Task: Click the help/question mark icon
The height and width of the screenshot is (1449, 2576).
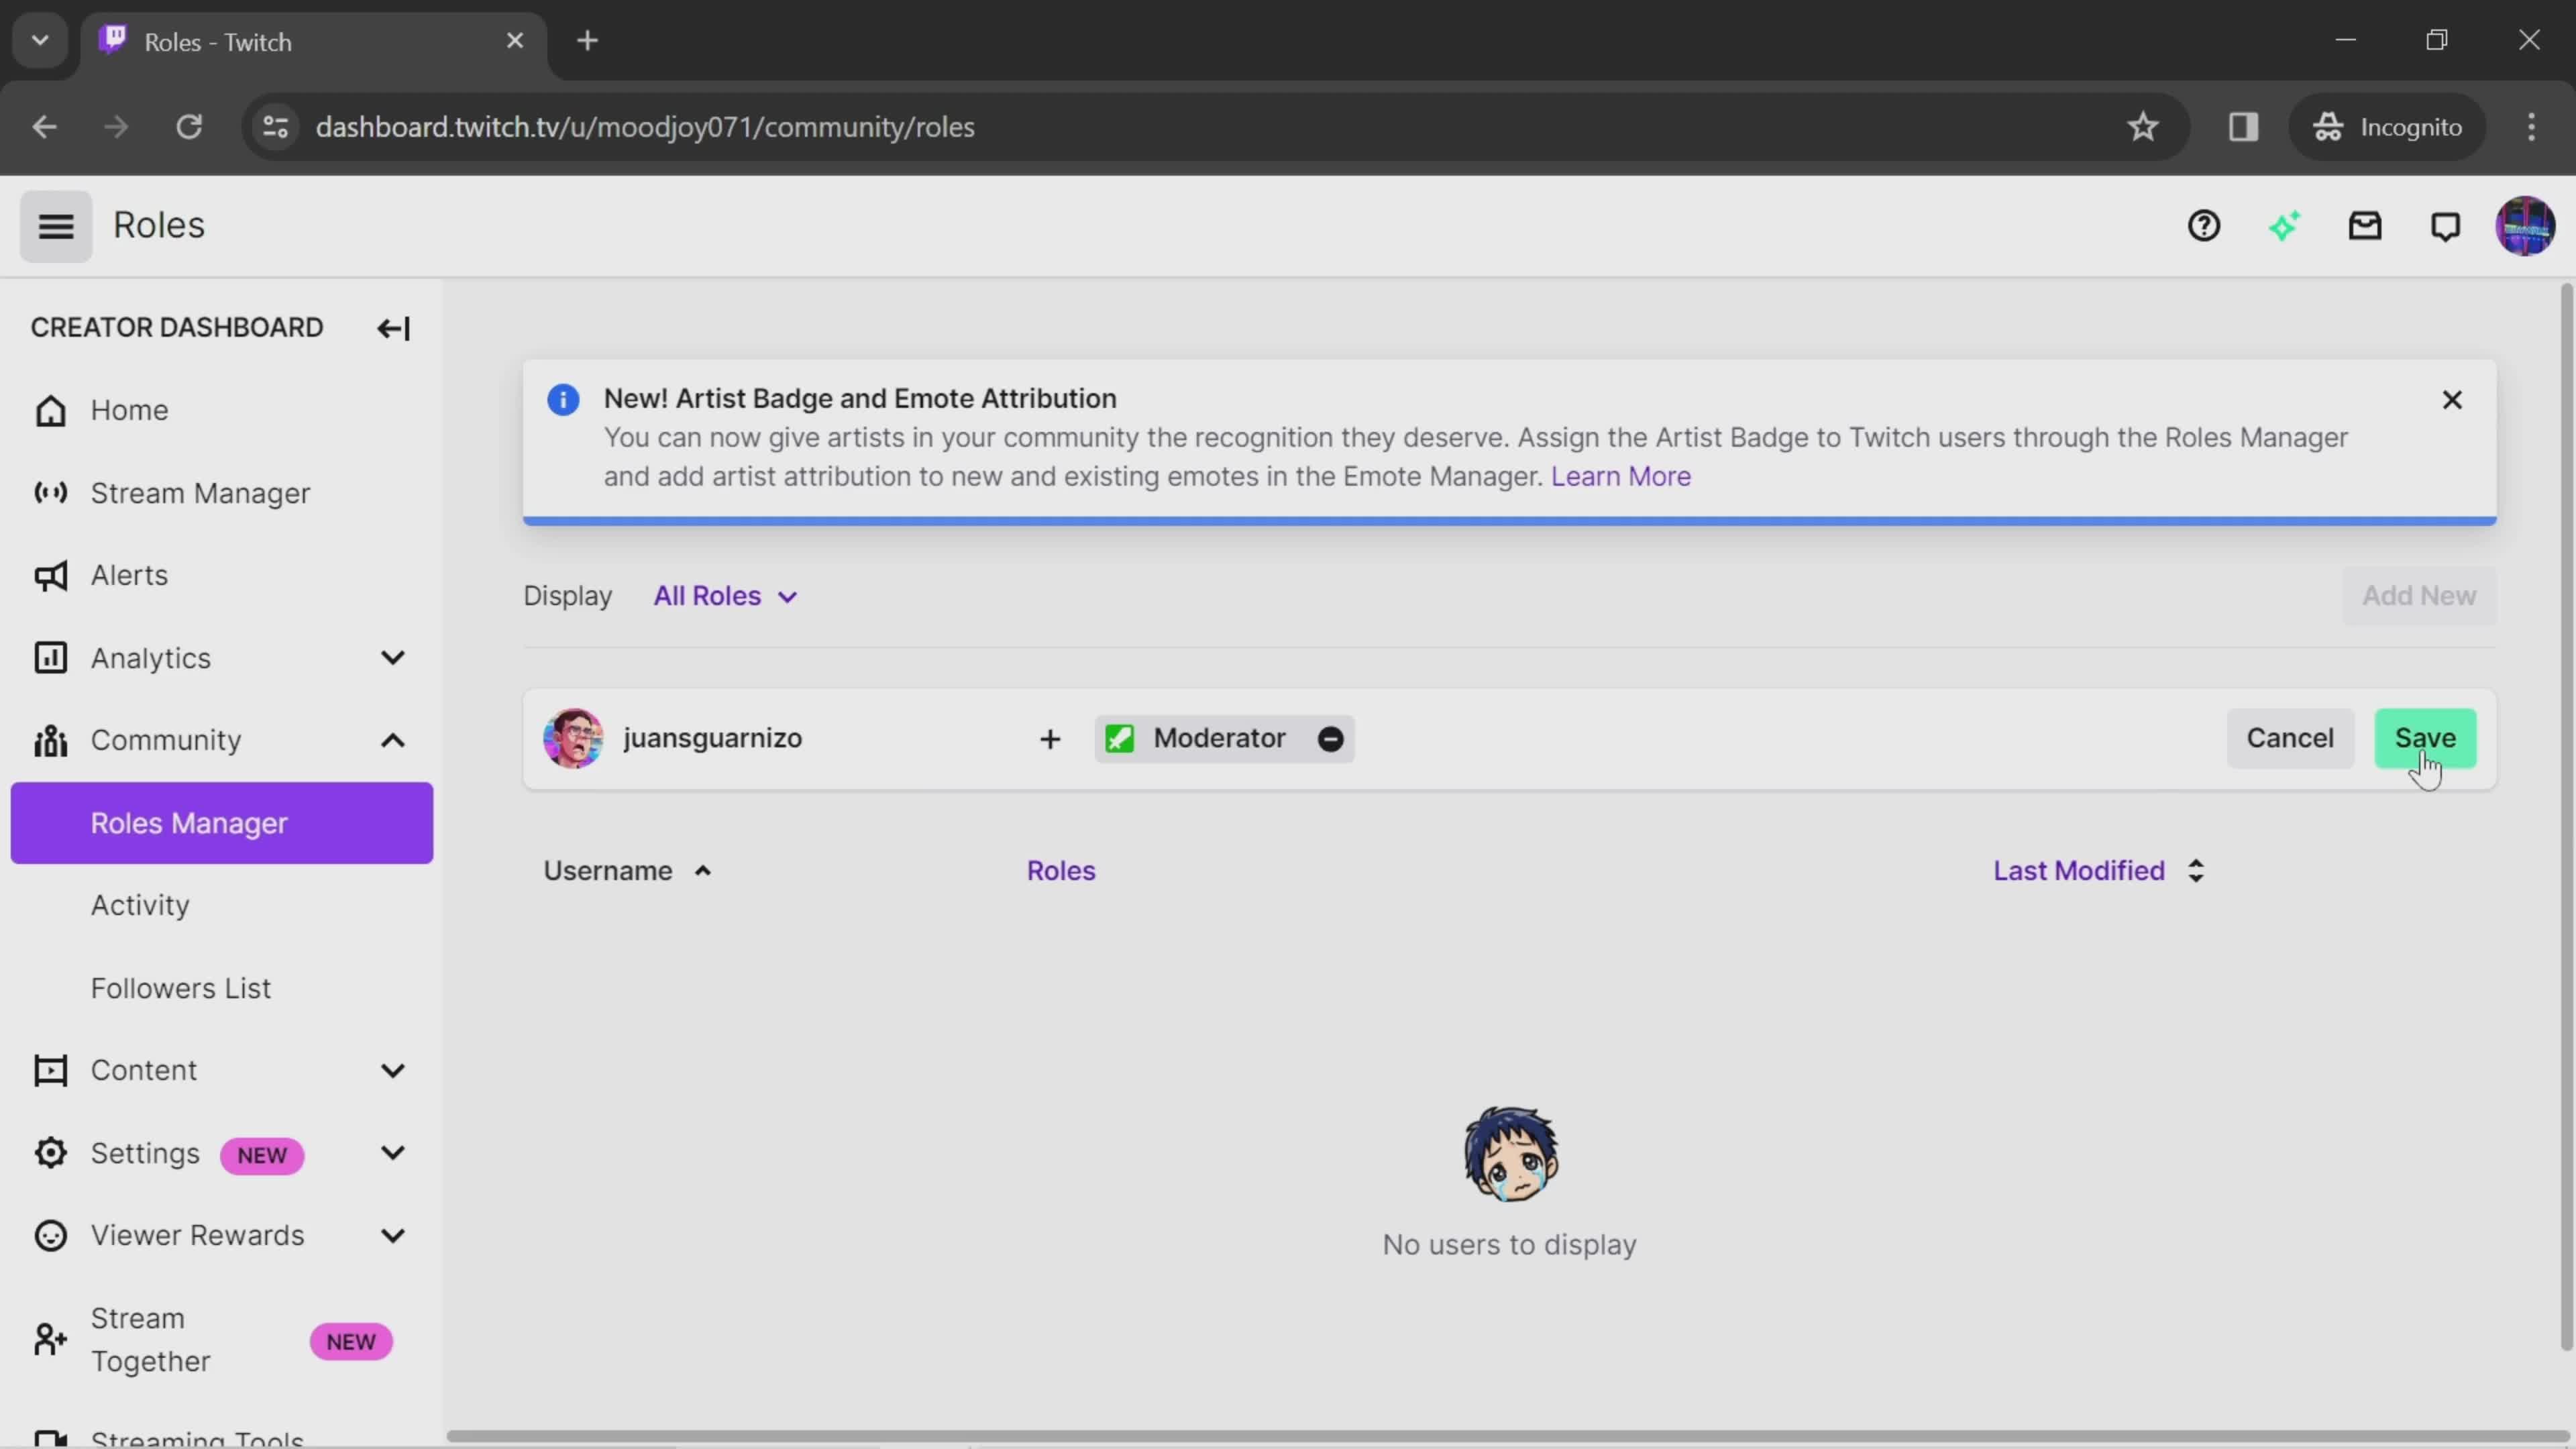Action: (2206, 225)
